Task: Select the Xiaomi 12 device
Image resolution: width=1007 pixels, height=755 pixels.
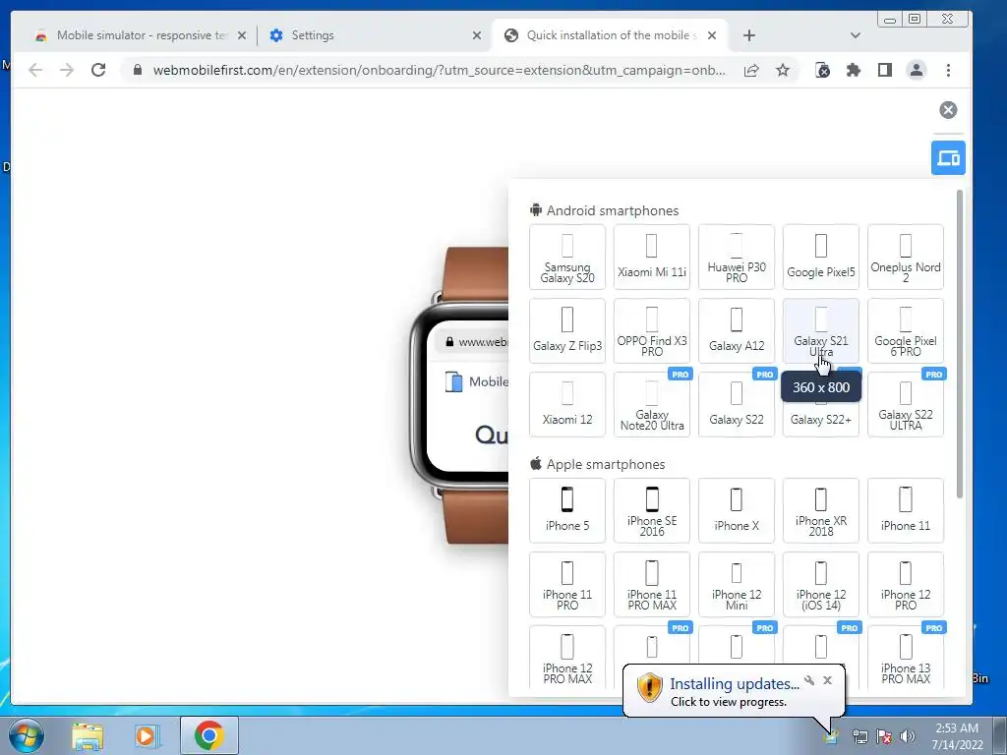Action: 567,404
